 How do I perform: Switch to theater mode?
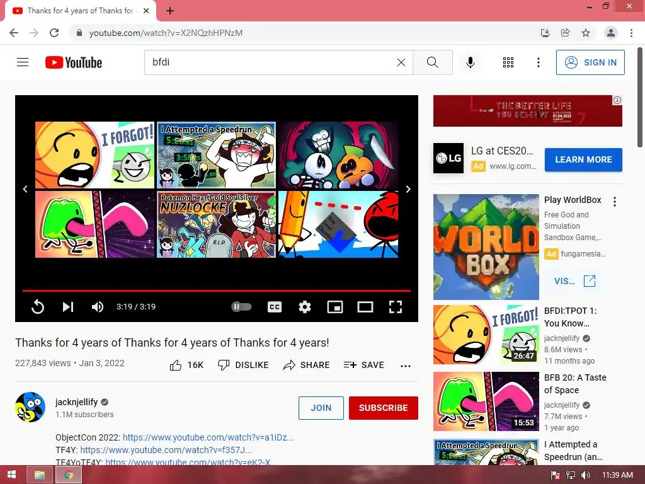365,307
